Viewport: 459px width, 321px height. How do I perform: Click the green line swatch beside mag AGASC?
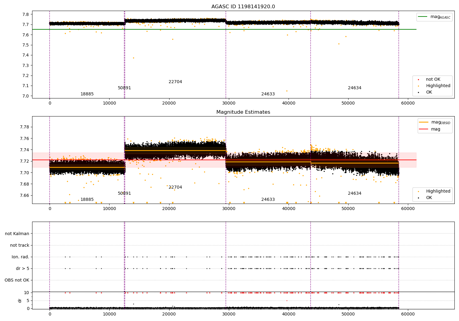click(x=423, y=17)
